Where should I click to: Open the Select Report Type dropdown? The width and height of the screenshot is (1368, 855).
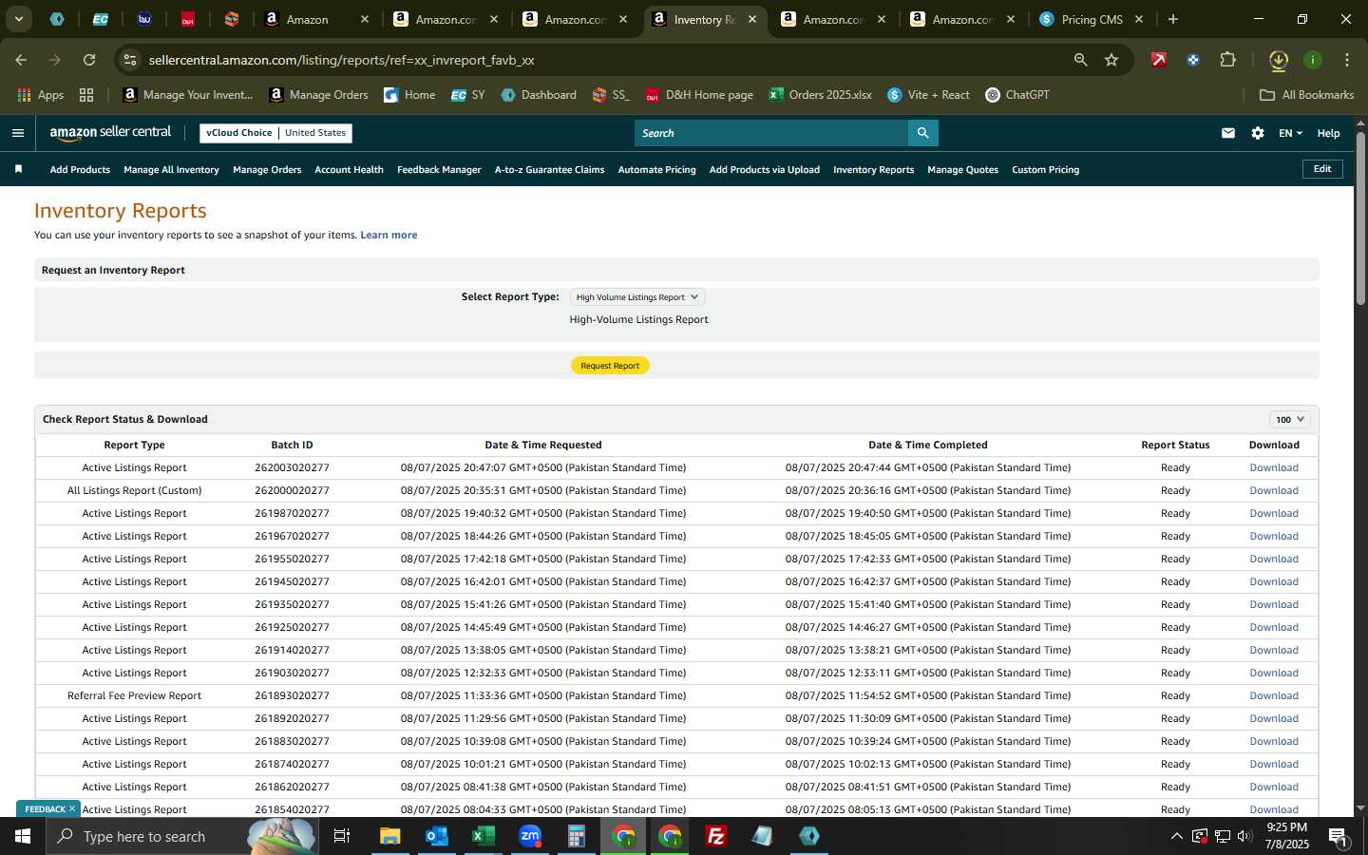pyautogui.click(x=637, y=297)
